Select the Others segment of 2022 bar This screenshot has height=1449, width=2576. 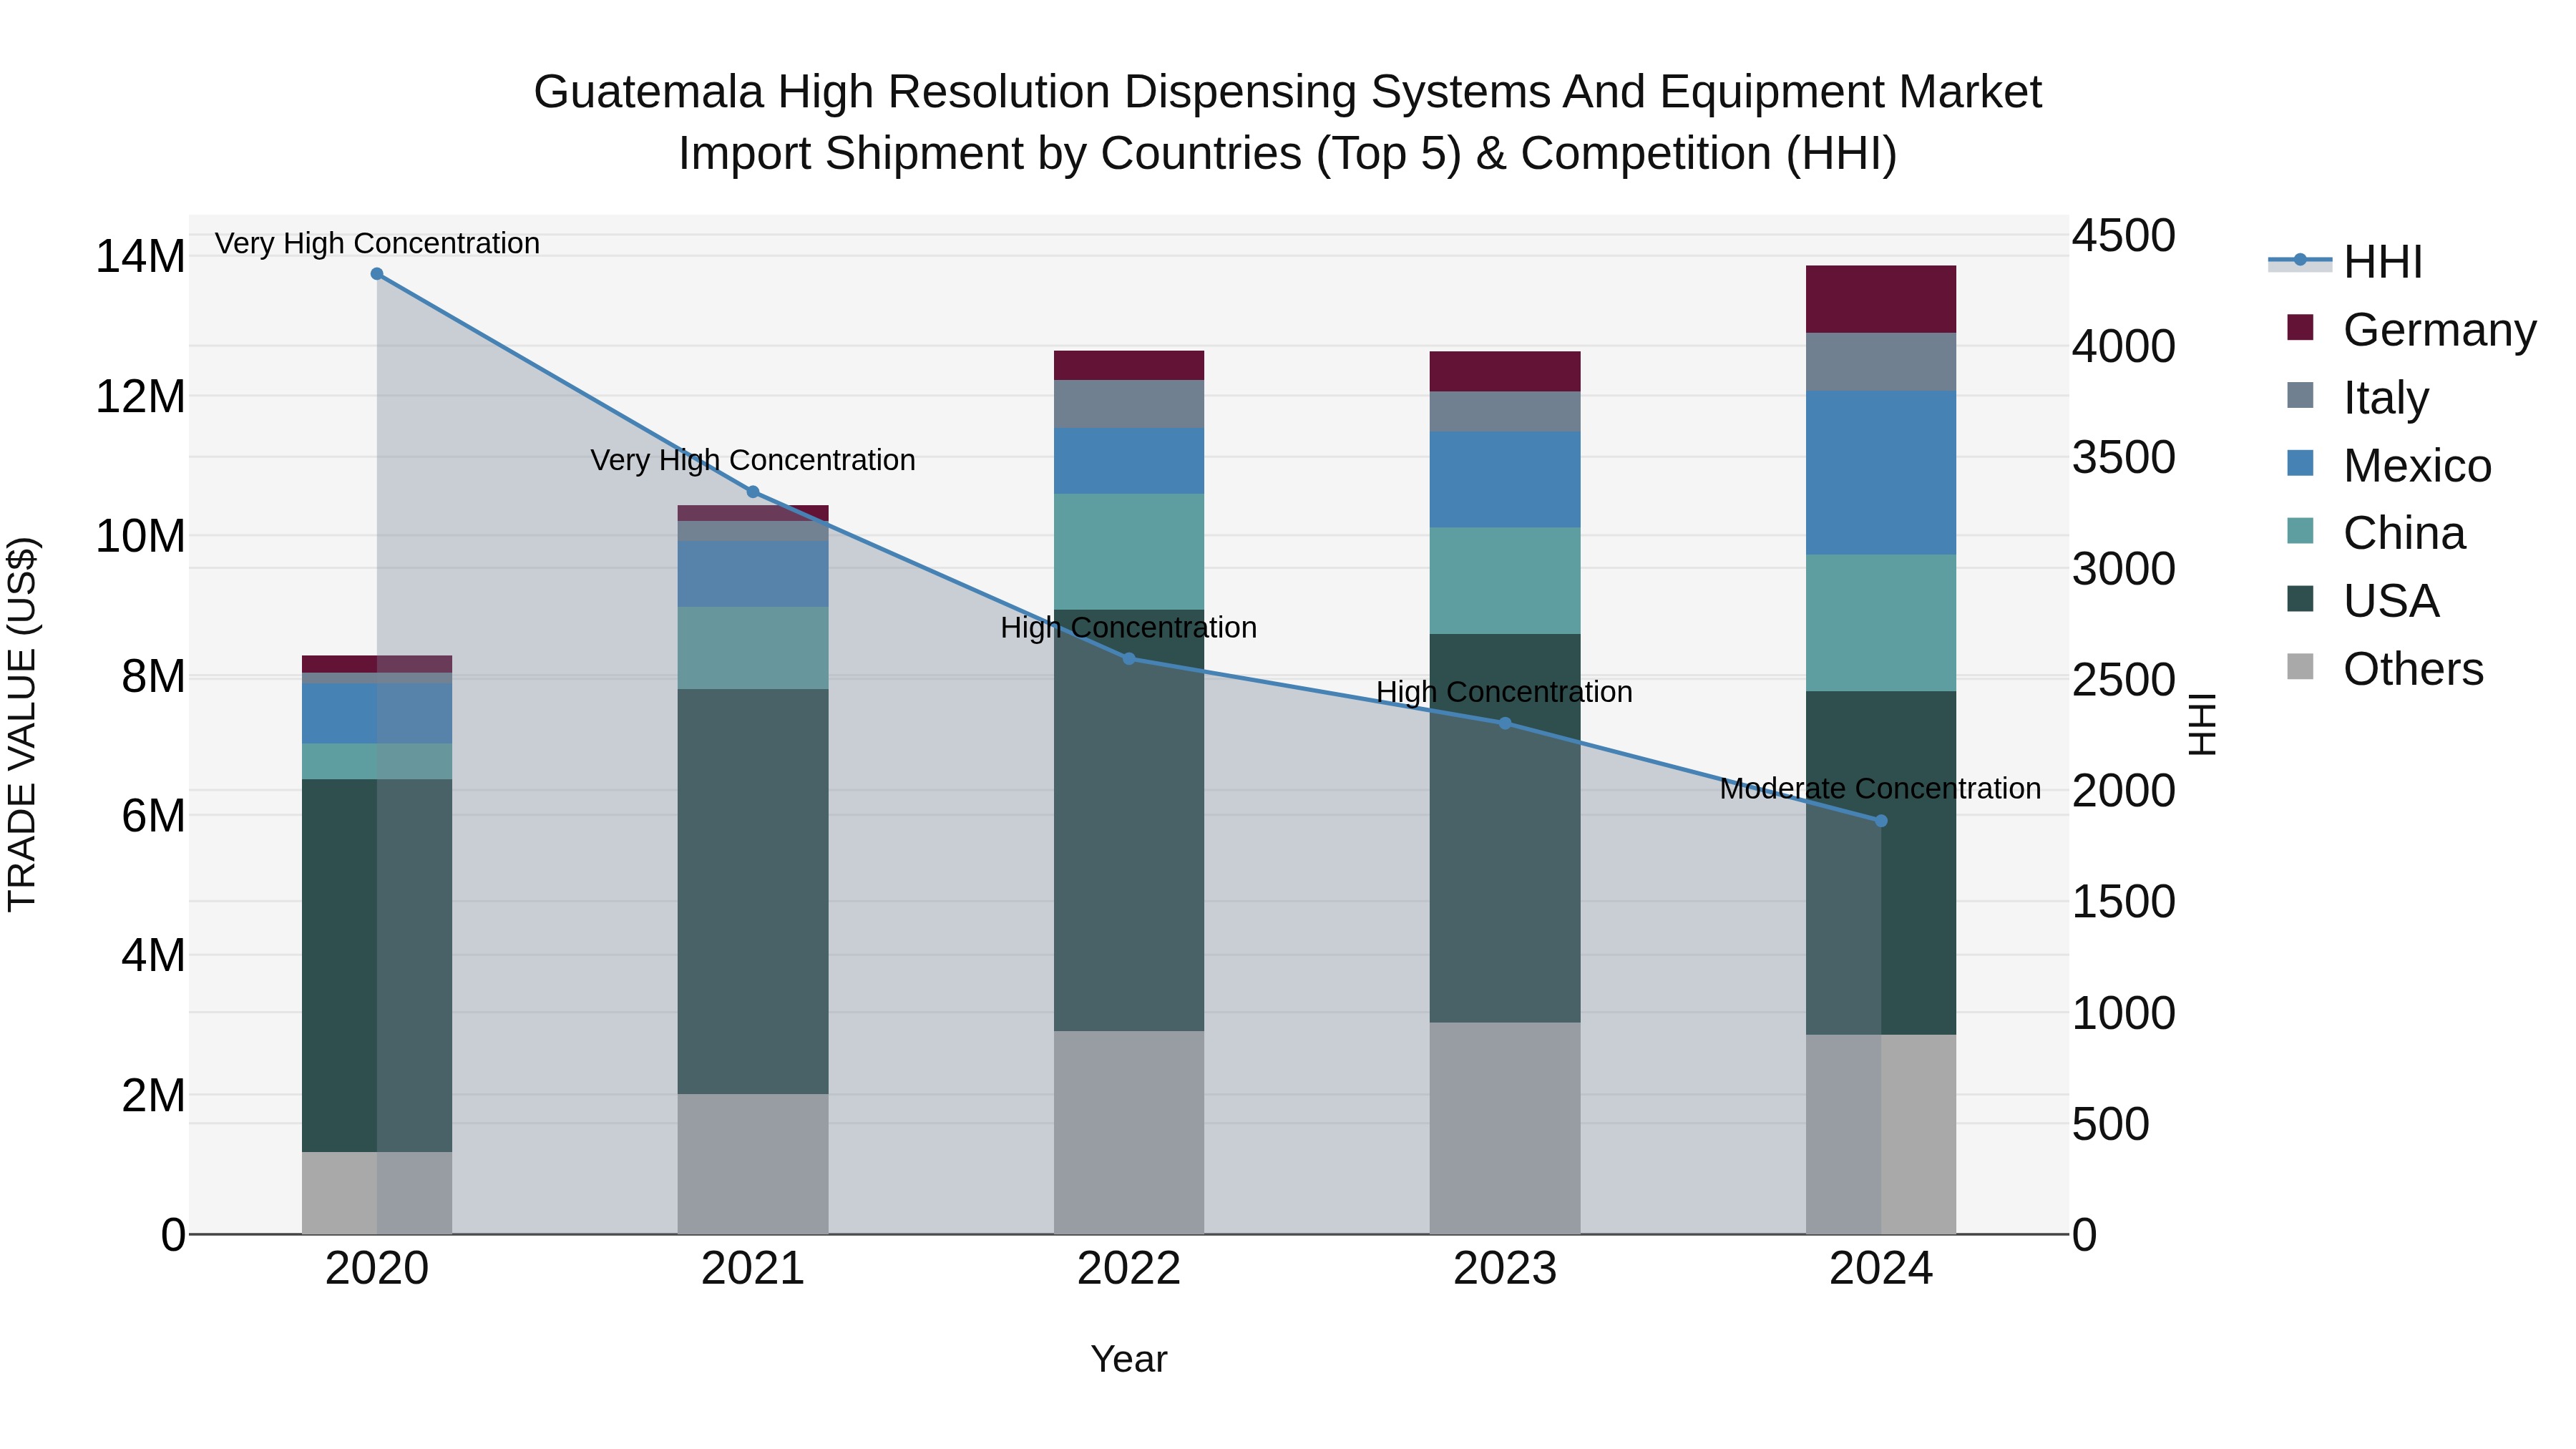1129,1132
